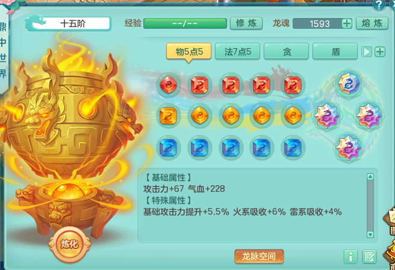Click the round red dragon gem
This screenshot has width=395, height=270.
point(168,85)
